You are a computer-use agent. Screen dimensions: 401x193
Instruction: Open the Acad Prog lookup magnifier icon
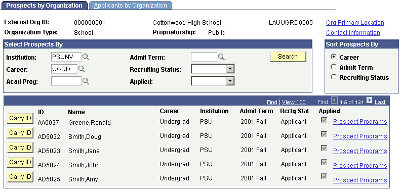coord(86,81)
